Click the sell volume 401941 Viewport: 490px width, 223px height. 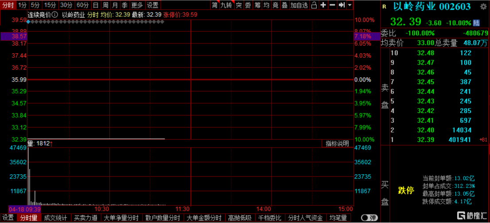coord(459,140)
